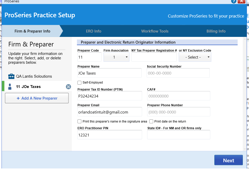Click the Preparer Email field

point(110,112)
